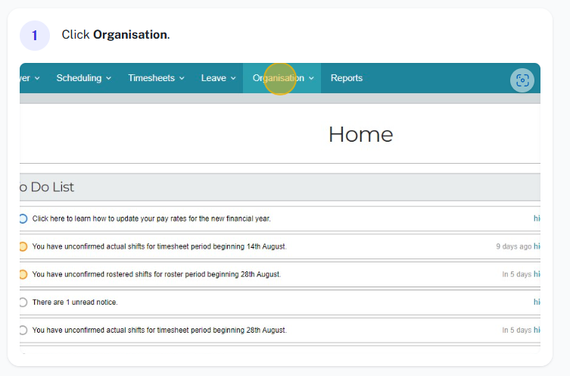Select the grey circle beside unread notice
The width and height of the screenshot is (570, 376).
23,302
